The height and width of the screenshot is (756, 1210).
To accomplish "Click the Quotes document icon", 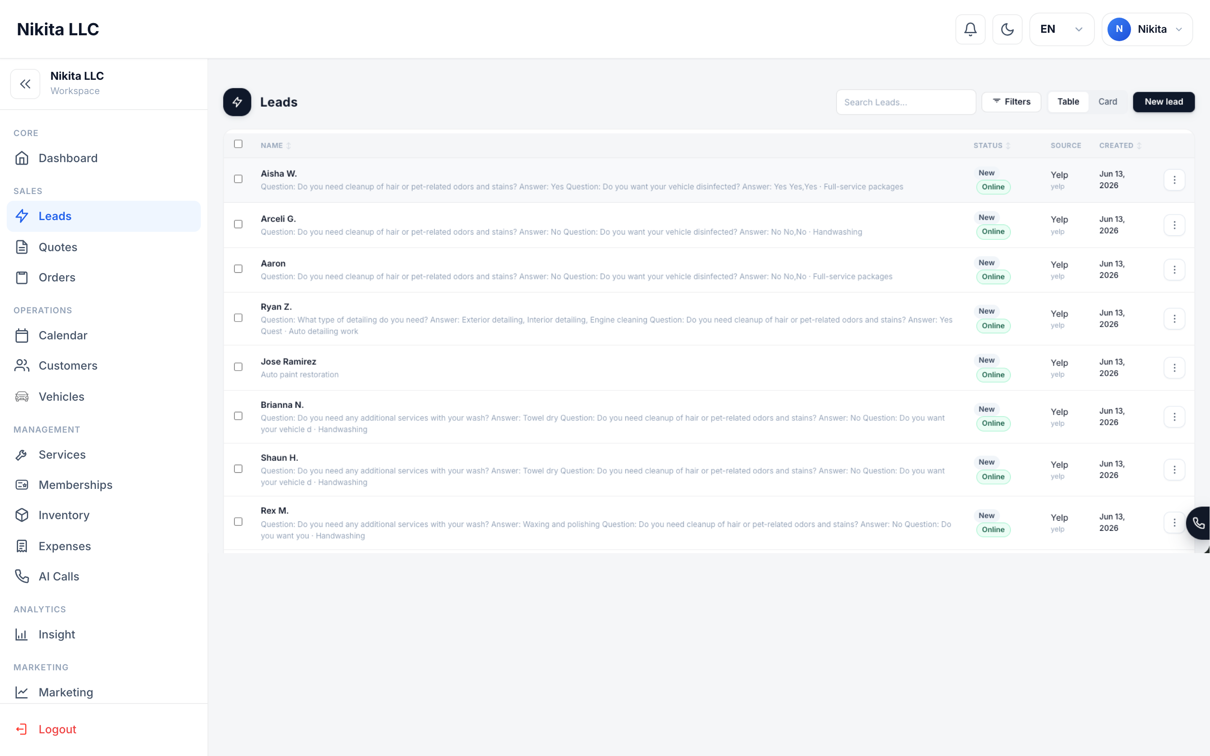I will point(21,247).
